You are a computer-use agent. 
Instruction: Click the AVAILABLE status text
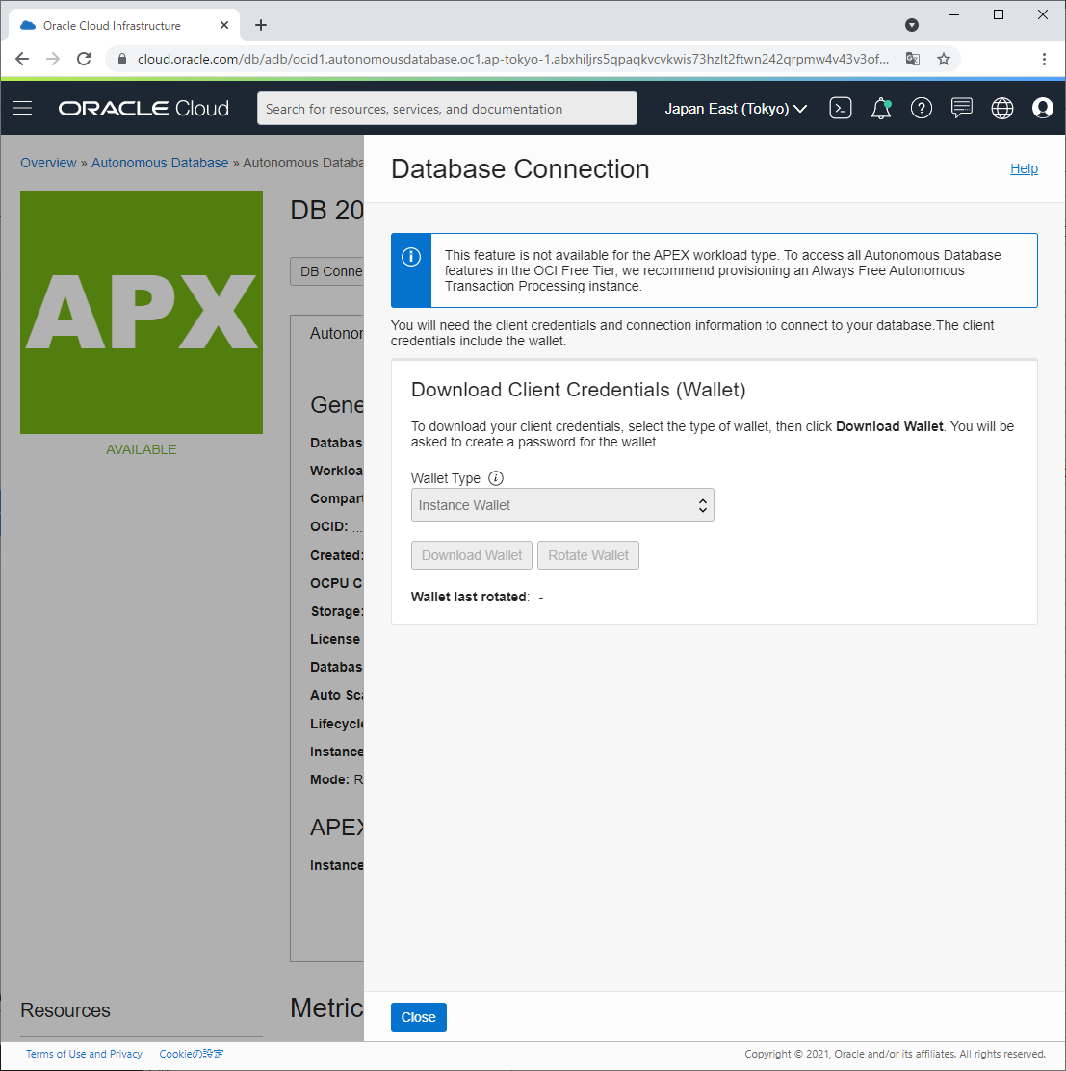142,449
